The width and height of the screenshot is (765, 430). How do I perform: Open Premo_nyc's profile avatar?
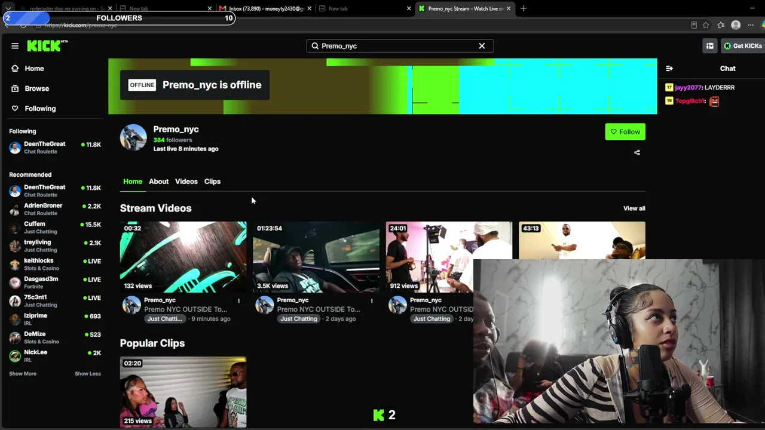[x=133, y=138]
